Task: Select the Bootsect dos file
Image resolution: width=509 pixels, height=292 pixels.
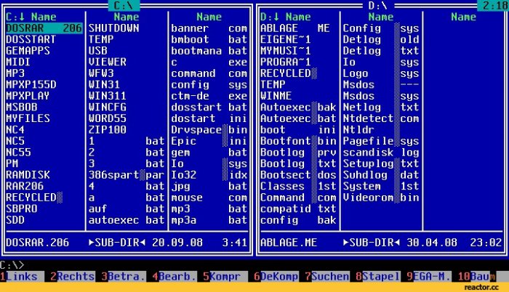Action: 299,175
